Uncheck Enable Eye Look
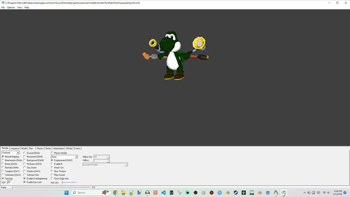The height and width of the screenshot is (197, 350). tap(24, 182)
